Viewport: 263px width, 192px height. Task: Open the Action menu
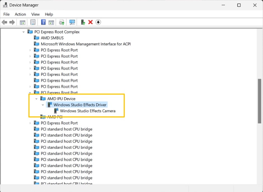20,14
